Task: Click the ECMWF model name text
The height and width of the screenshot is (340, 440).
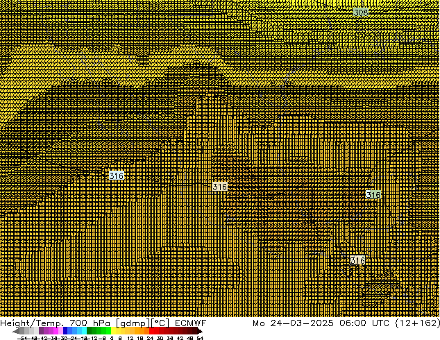Action: pyautogui.click(x=191, y=323)
